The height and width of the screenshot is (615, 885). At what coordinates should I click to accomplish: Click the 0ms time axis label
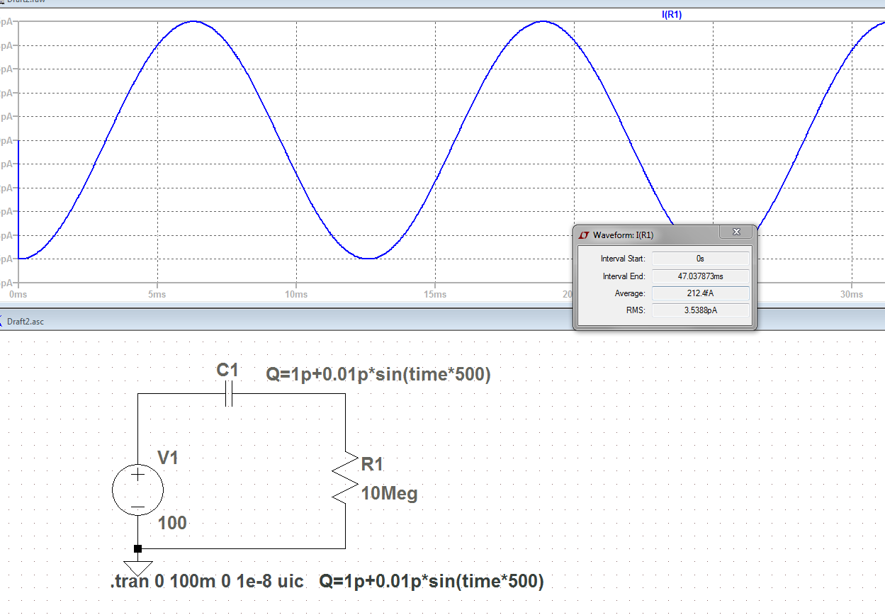[x=18, y=294]
